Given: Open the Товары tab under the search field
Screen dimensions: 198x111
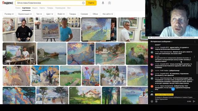Looking at the screenshot, I should coord(50,8).
